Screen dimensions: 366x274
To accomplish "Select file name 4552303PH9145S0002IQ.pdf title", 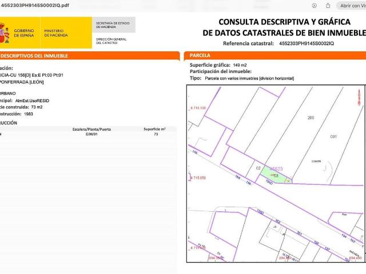I will pyautogui.click(x=35, y=5).
